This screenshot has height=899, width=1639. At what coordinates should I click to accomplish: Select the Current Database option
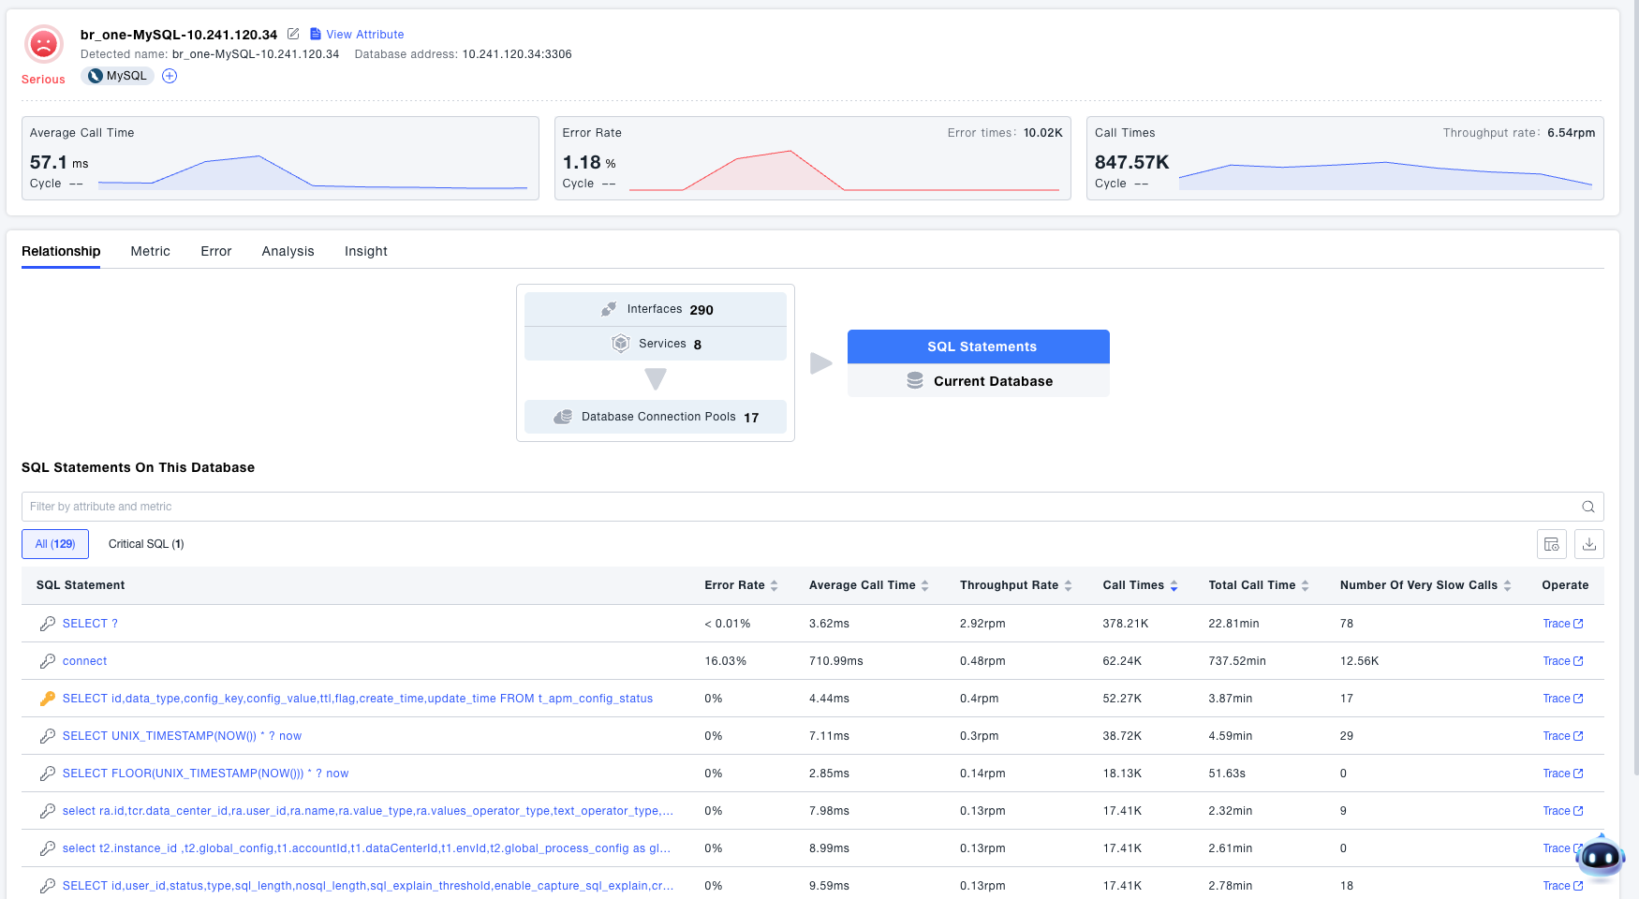[x=979, y=381]
